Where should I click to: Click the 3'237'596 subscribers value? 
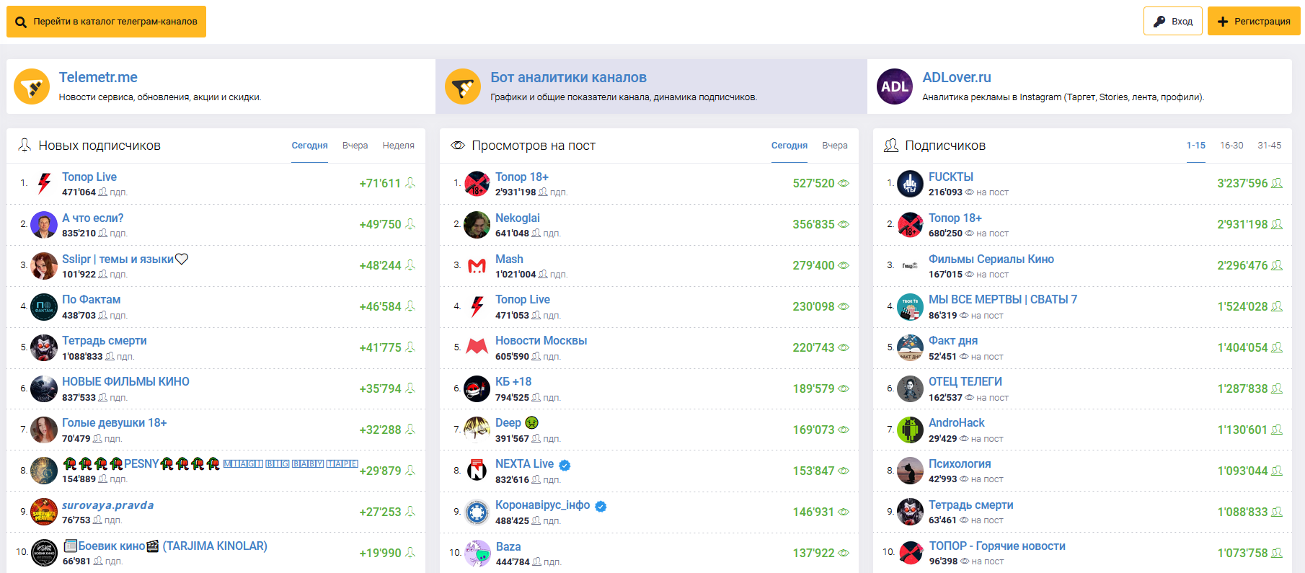(x=1242, y=183)
